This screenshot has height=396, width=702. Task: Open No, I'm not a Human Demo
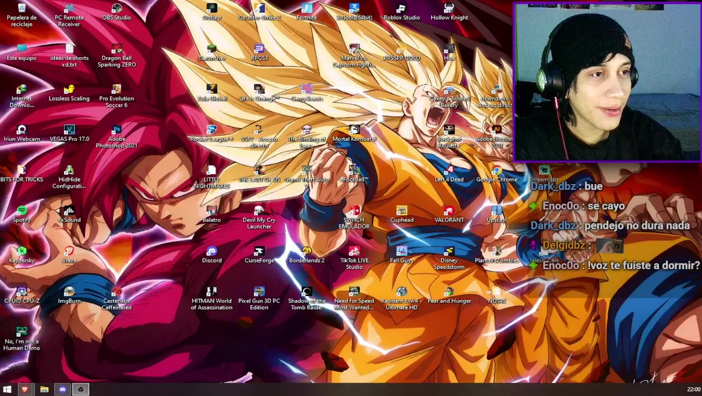[x=21, y=338]
